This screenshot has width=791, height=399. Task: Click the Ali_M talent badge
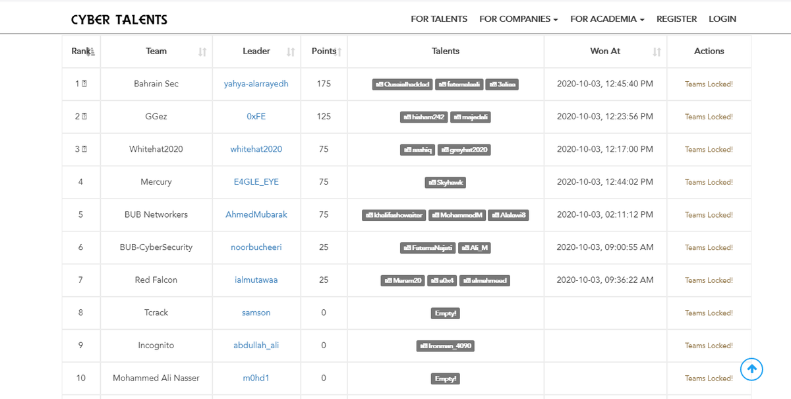coord(475,248)
